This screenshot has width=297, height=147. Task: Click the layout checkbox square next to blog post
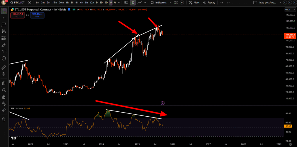(x=255, y=3)
